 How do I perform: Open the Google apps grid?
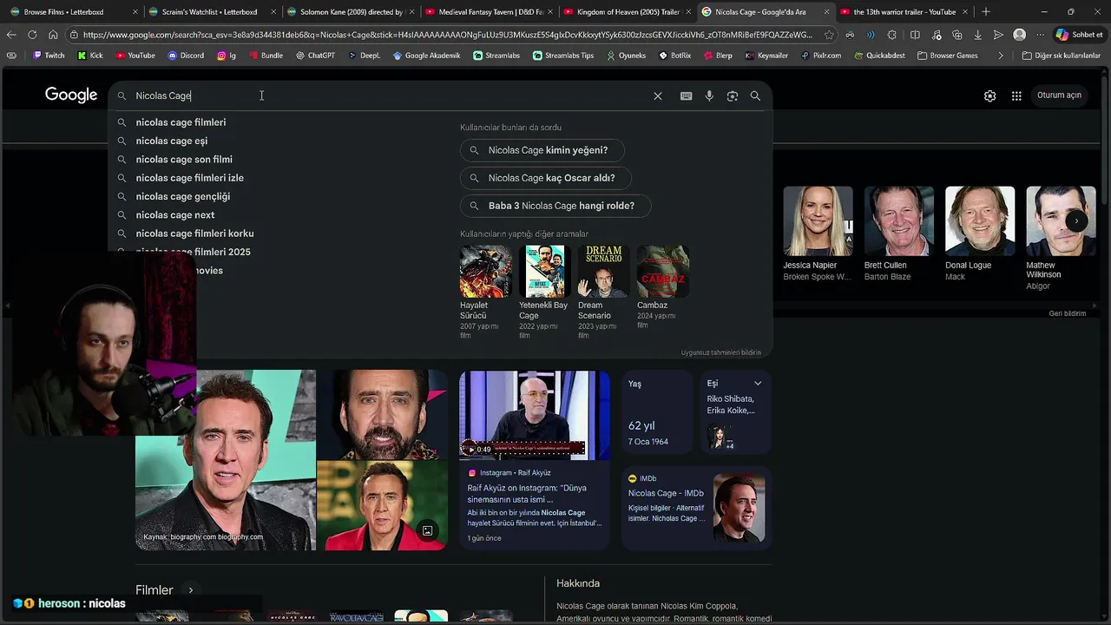1016,96
